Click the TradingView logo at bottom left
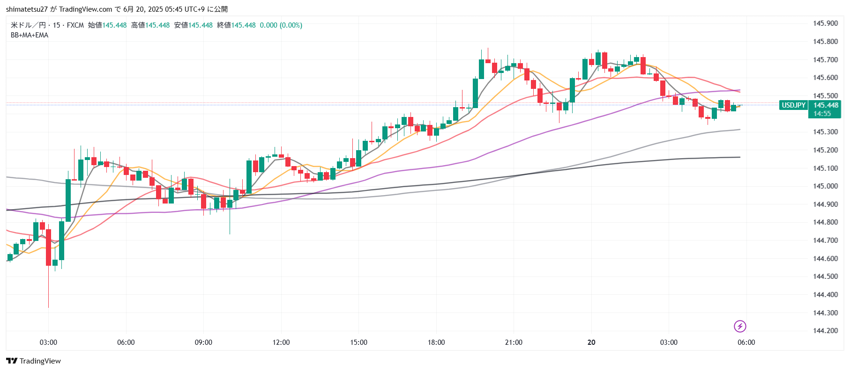Viewport: 850px width, 371px height. tap(33, 361)
